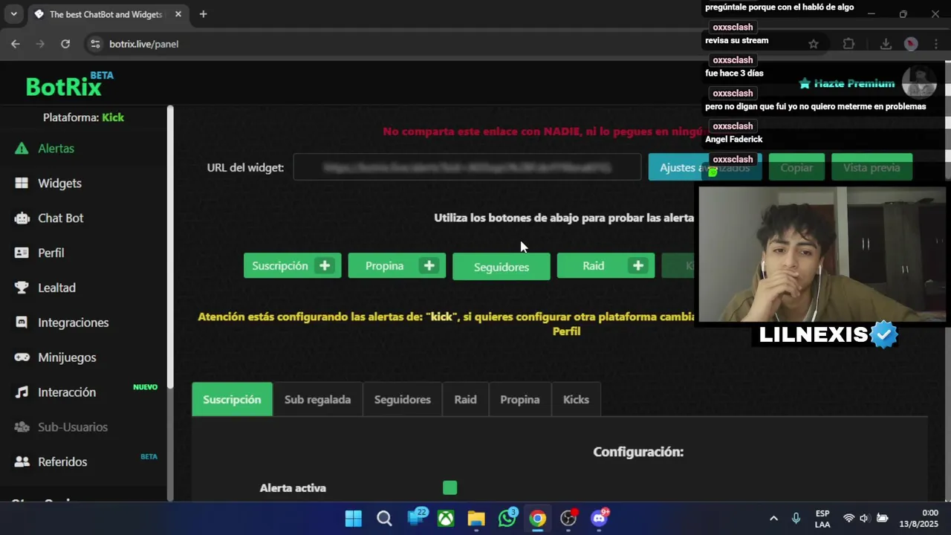Open the Minijuegos gamepad section
This screenshot has height=535, width=951.
pos(67,357)
